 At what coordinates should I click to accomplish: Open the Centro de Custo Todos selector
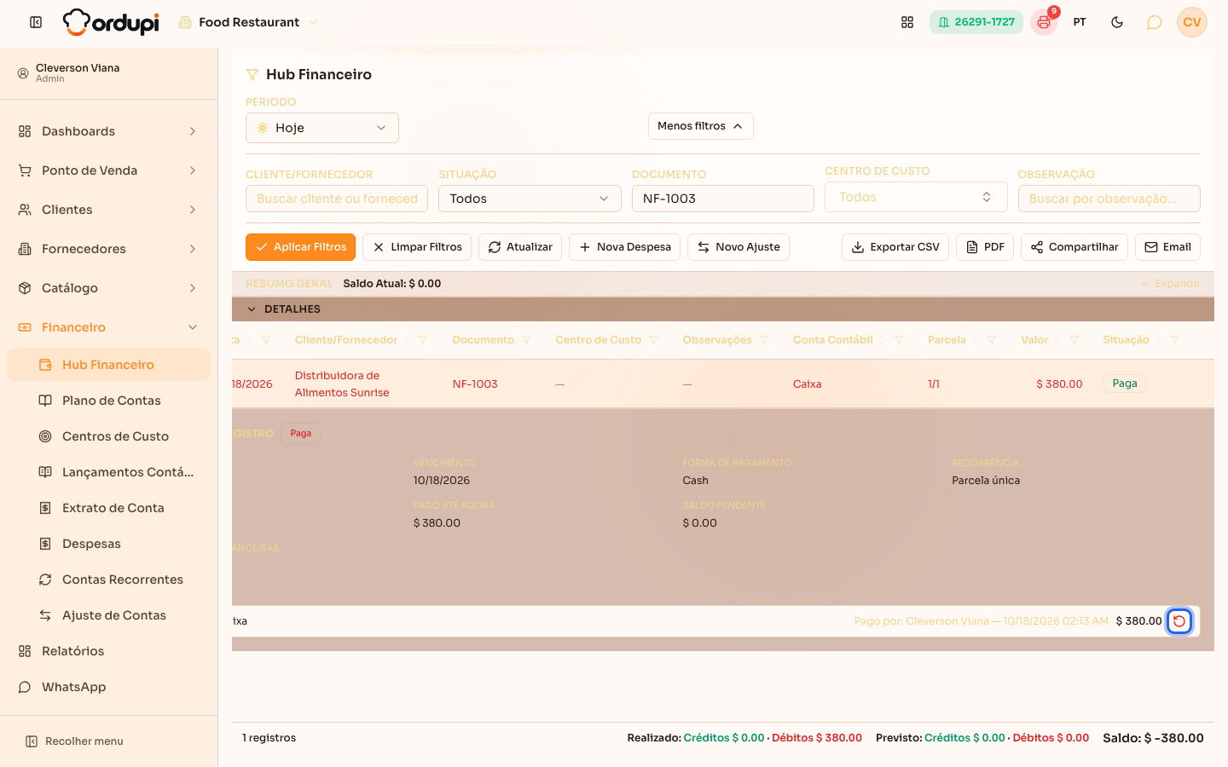click(916, 197)
